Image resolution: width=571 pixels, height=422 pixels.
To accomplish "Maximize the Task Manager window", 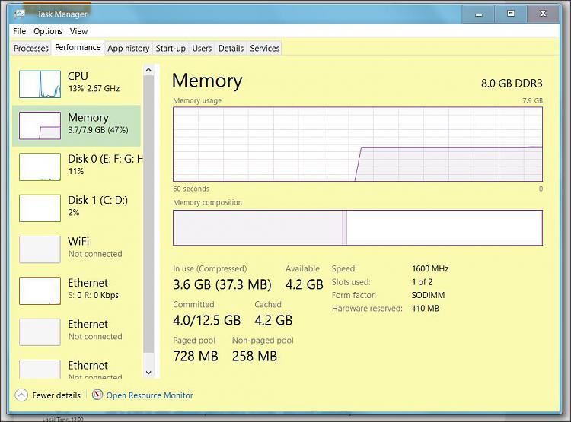I will [x=511, y=14].
